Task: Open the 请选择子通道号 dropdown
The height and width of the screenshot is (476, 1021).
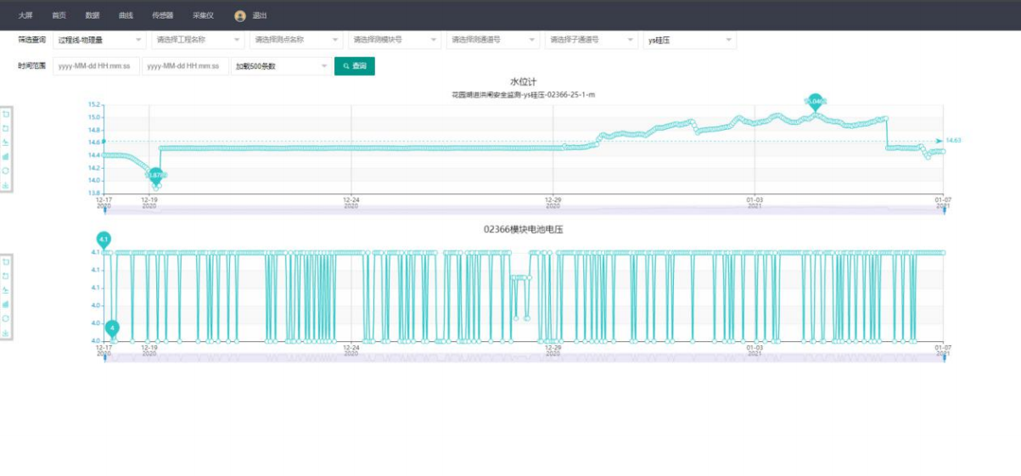Action: pos(592,40)
